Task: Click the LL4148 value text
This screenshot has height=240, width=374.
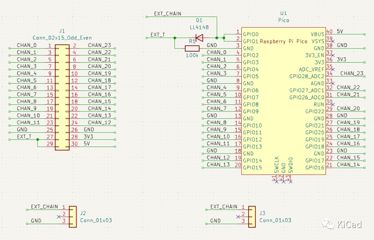Action: click(x=199, y=27)
